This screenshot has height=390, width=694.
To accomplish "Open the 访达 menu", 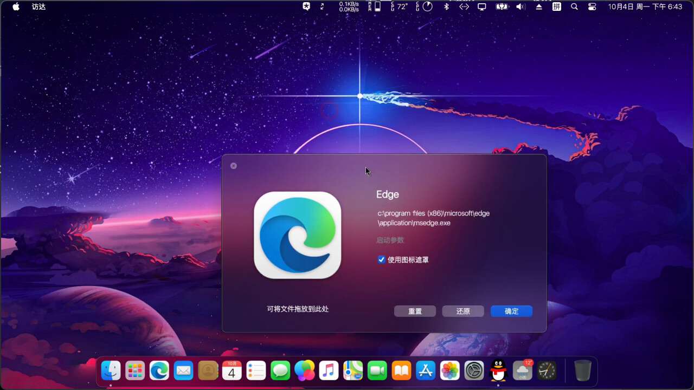I will point(39,6).
